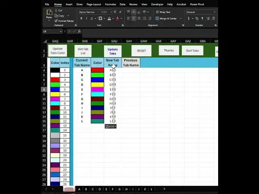Click the Thanks button

(169, 51)
